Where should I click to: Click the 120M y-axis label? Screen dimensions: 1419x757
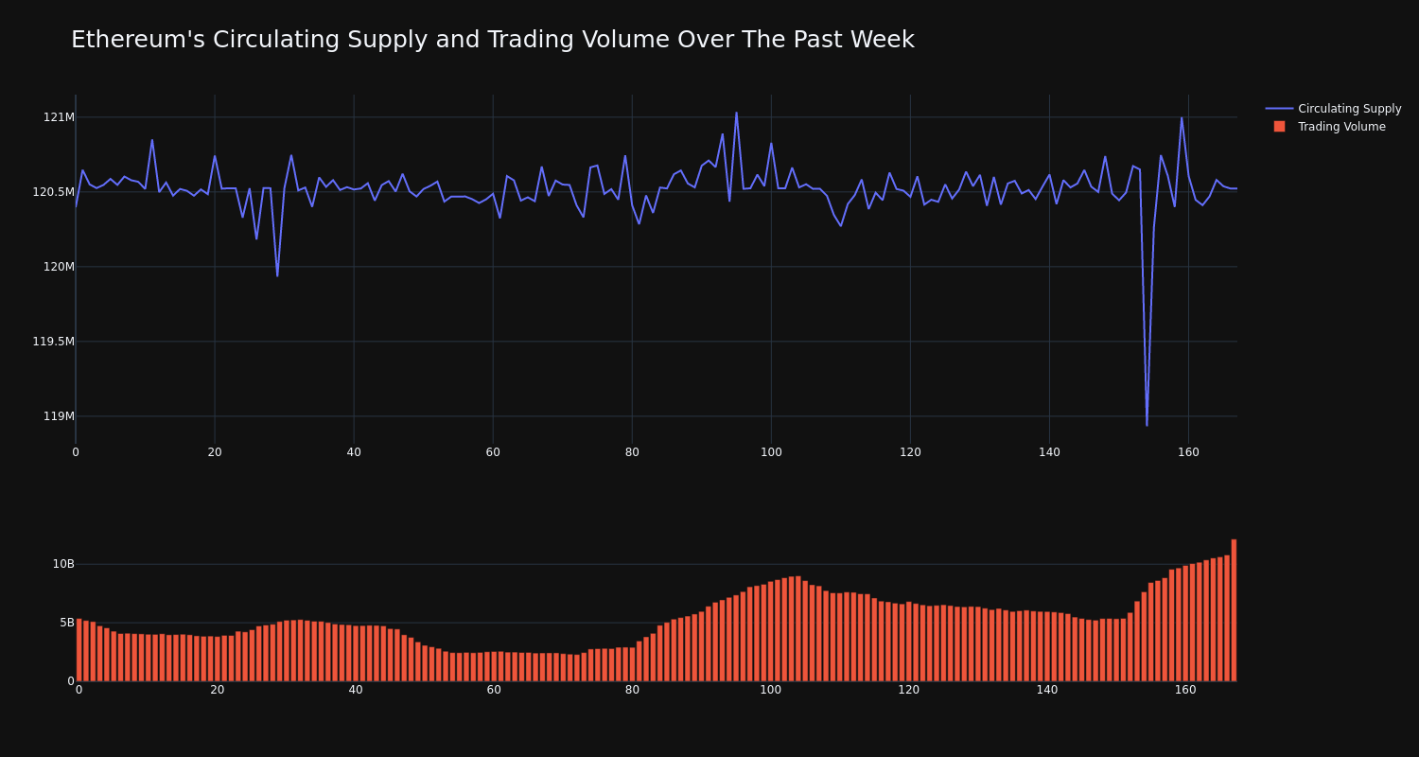point(59,267)
